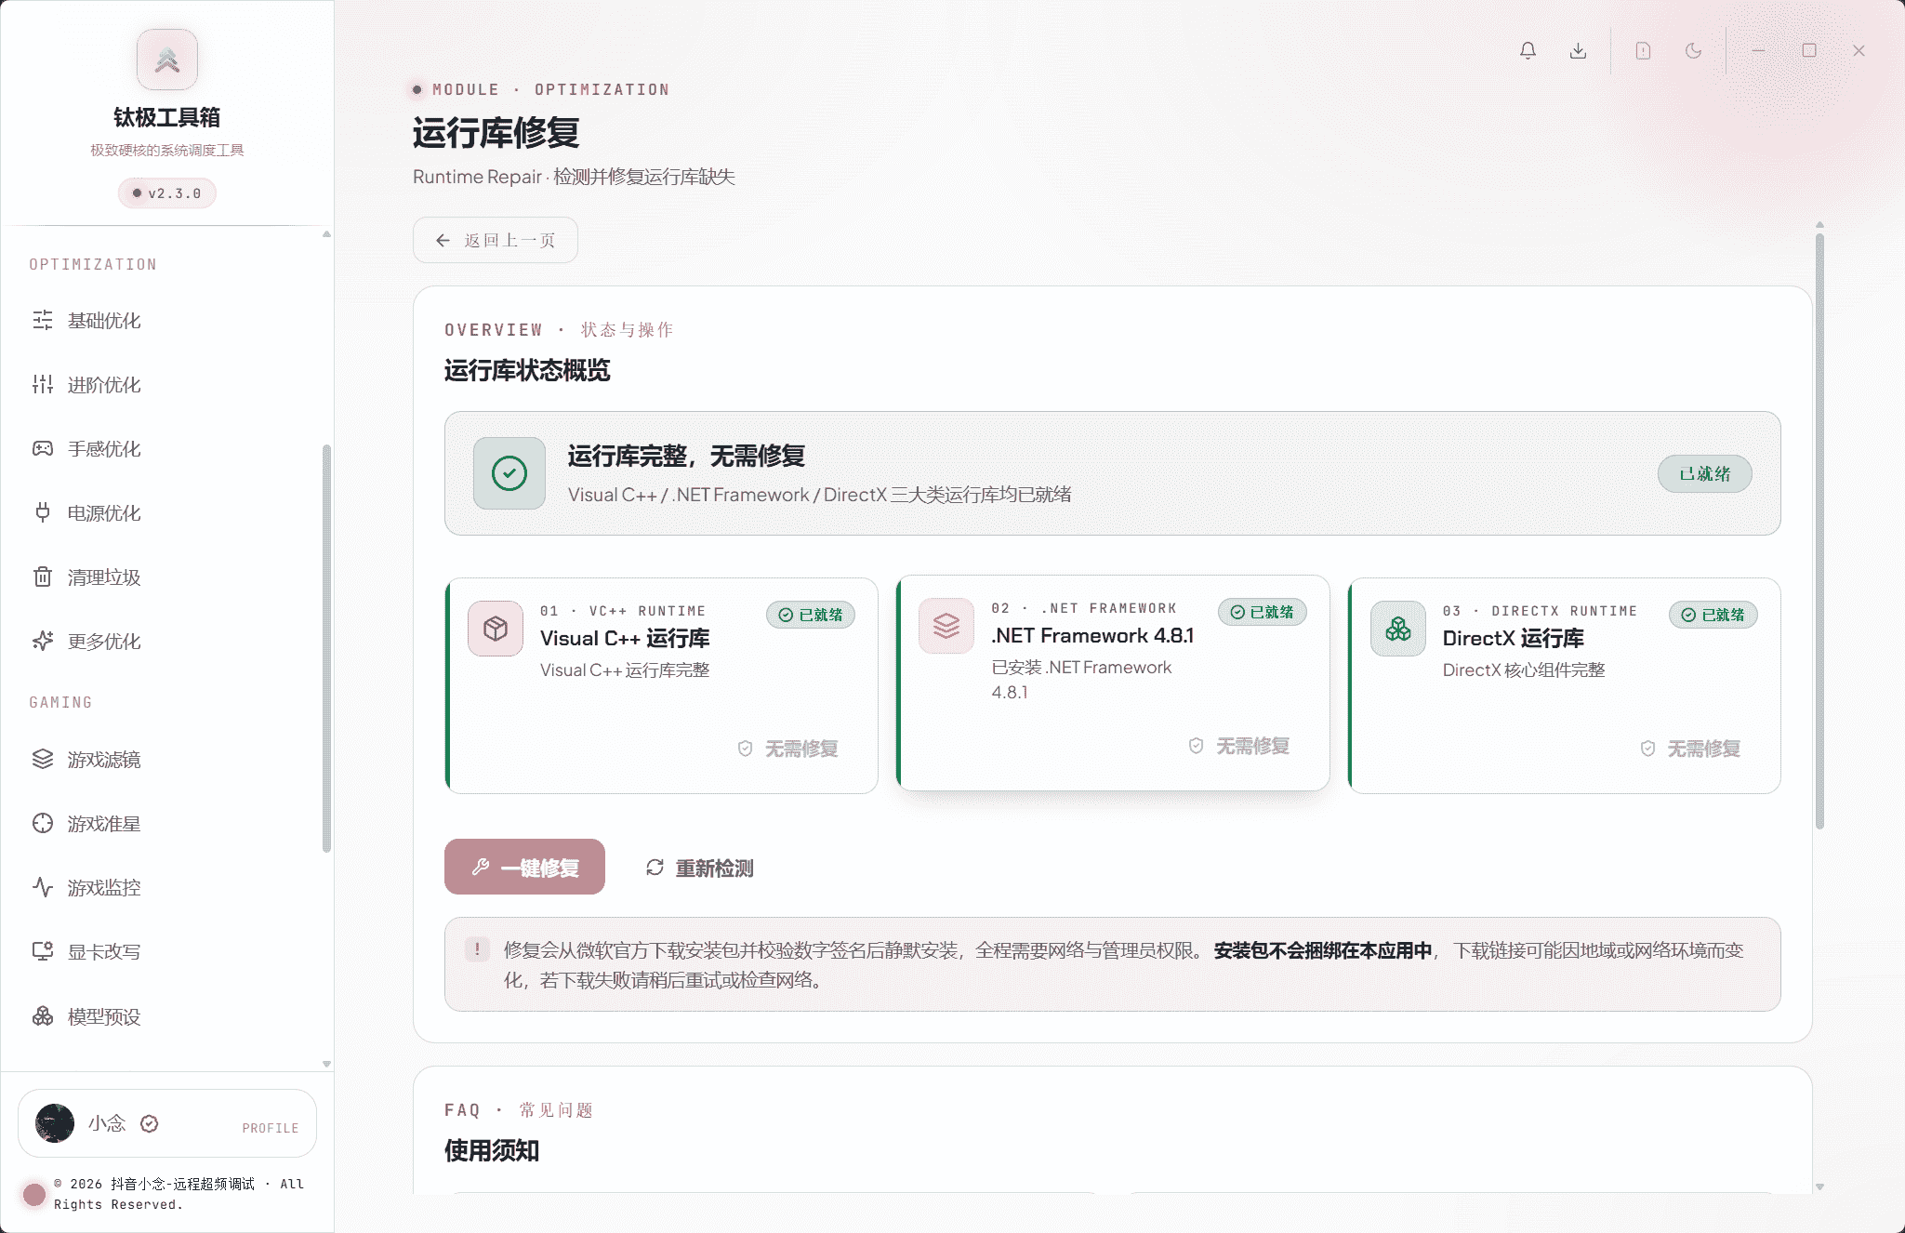Click 无需修复 on DirectX card
The width and height of the screenshot is (1905, 1233).
coord(1690,749)
